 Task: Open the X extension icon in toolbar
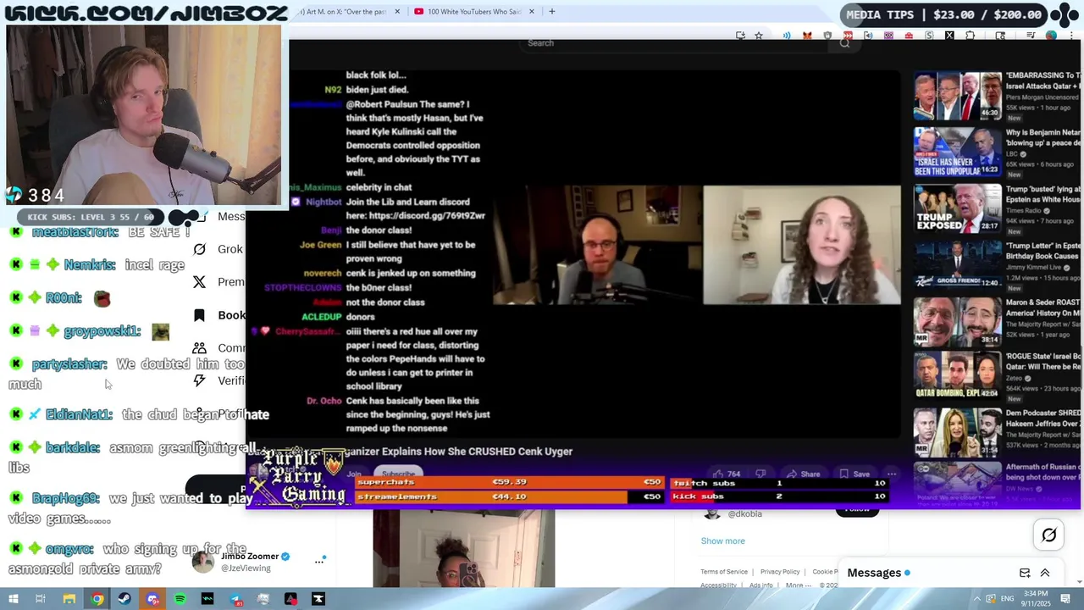coord(949,36)
